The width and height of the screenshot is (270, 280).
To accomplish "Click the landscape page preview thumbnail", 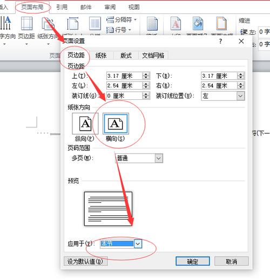I will tap(108, 209).
